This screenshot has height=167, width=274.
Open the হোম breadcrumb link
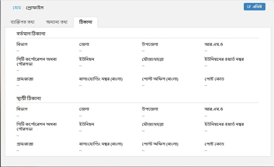[17, 8]
